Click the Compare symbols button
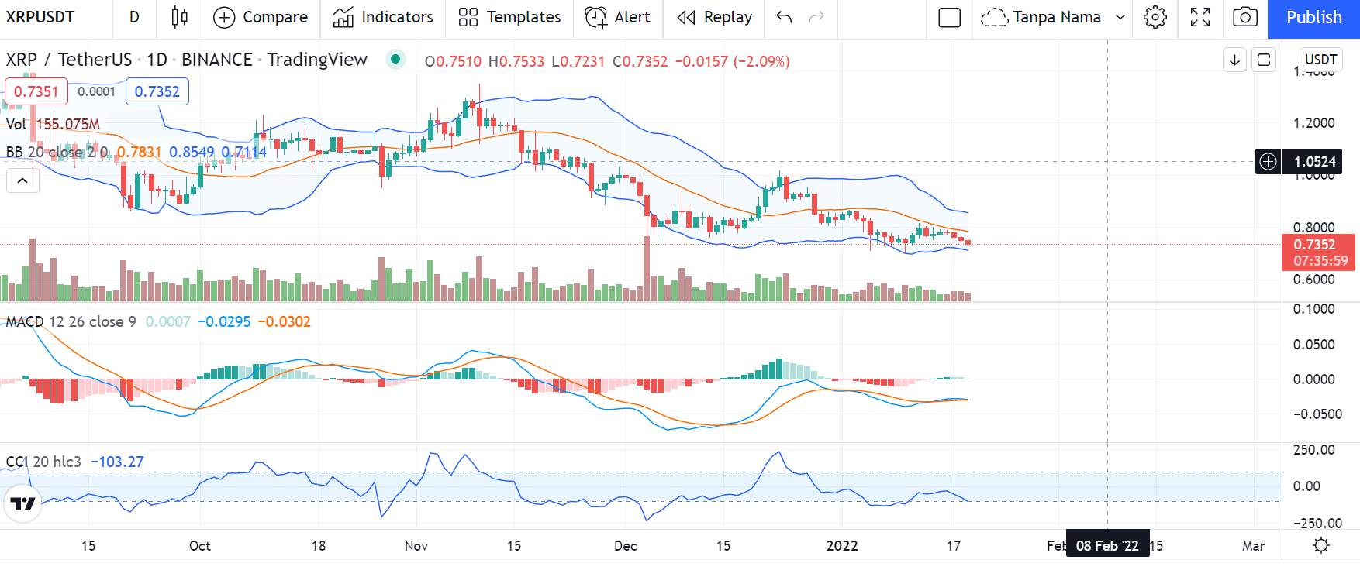This screenshot has width=1360, height=570. (260, 17)
